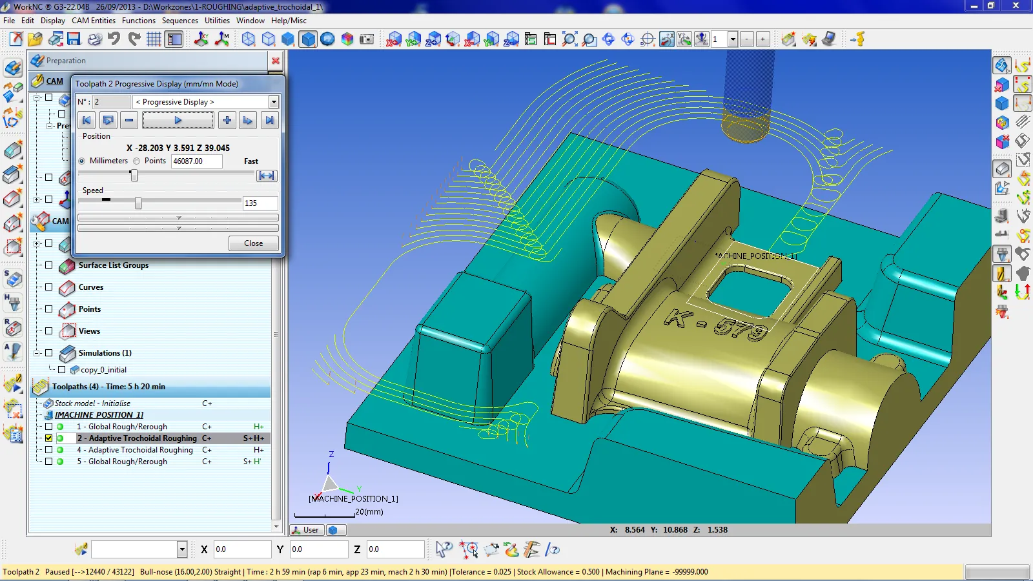Uncheck the Adaptive Trochoidal Roughing 2 checkbox
The image size is (1033, 581).
tap(48, 438)
